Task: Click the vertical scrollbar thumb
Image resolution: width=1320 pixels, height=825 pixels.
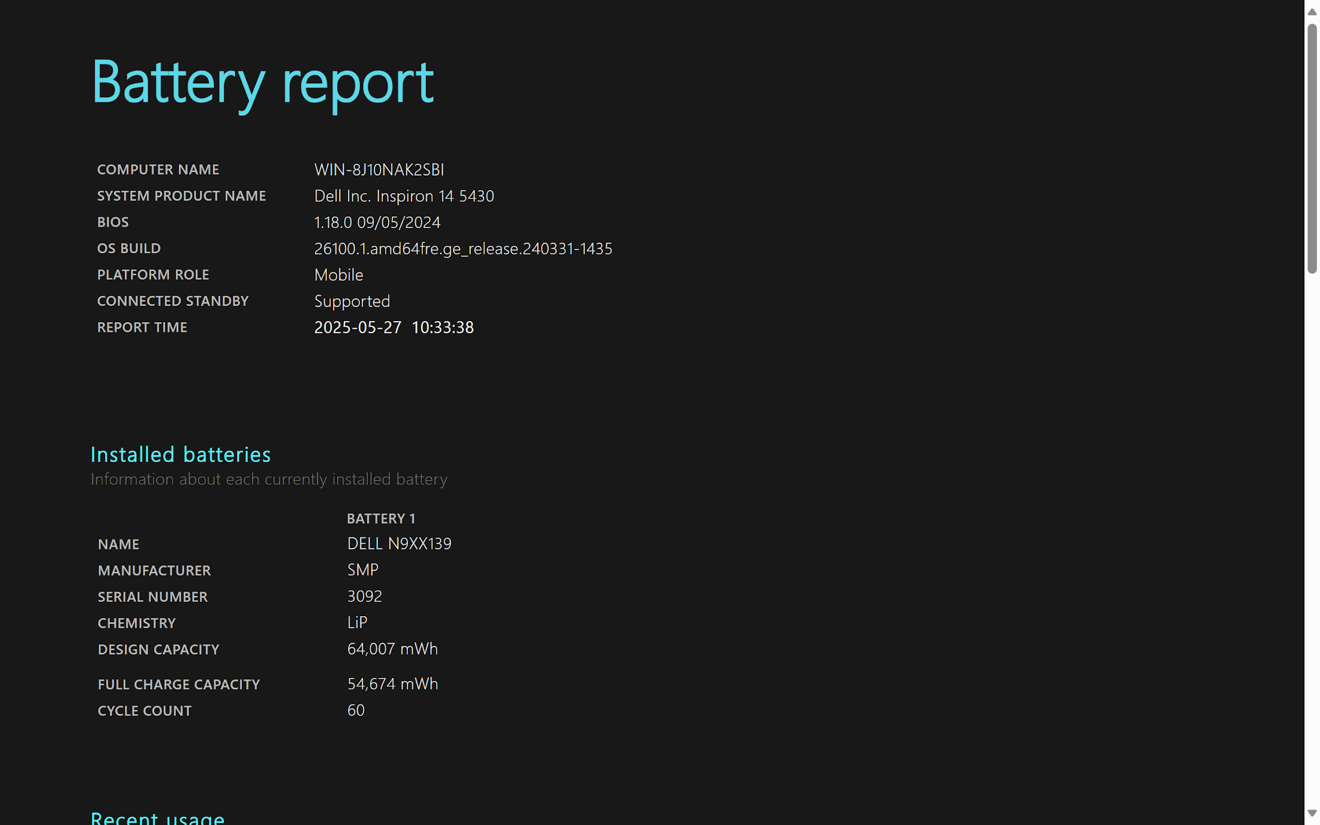Action: tap(1312, 149)
